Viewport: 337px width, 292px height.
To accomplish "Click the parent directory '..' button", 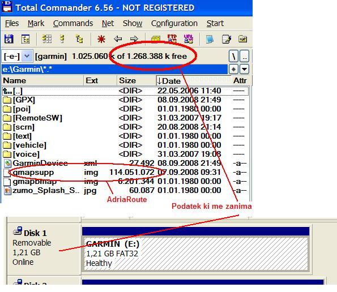I will coord(244,56).
